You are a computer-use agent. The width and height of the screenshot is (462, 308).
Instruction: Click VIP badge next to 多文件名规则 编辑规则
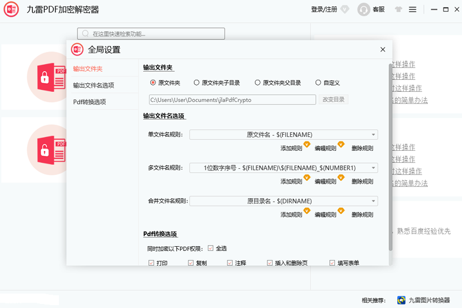click(x=341, y=178)
